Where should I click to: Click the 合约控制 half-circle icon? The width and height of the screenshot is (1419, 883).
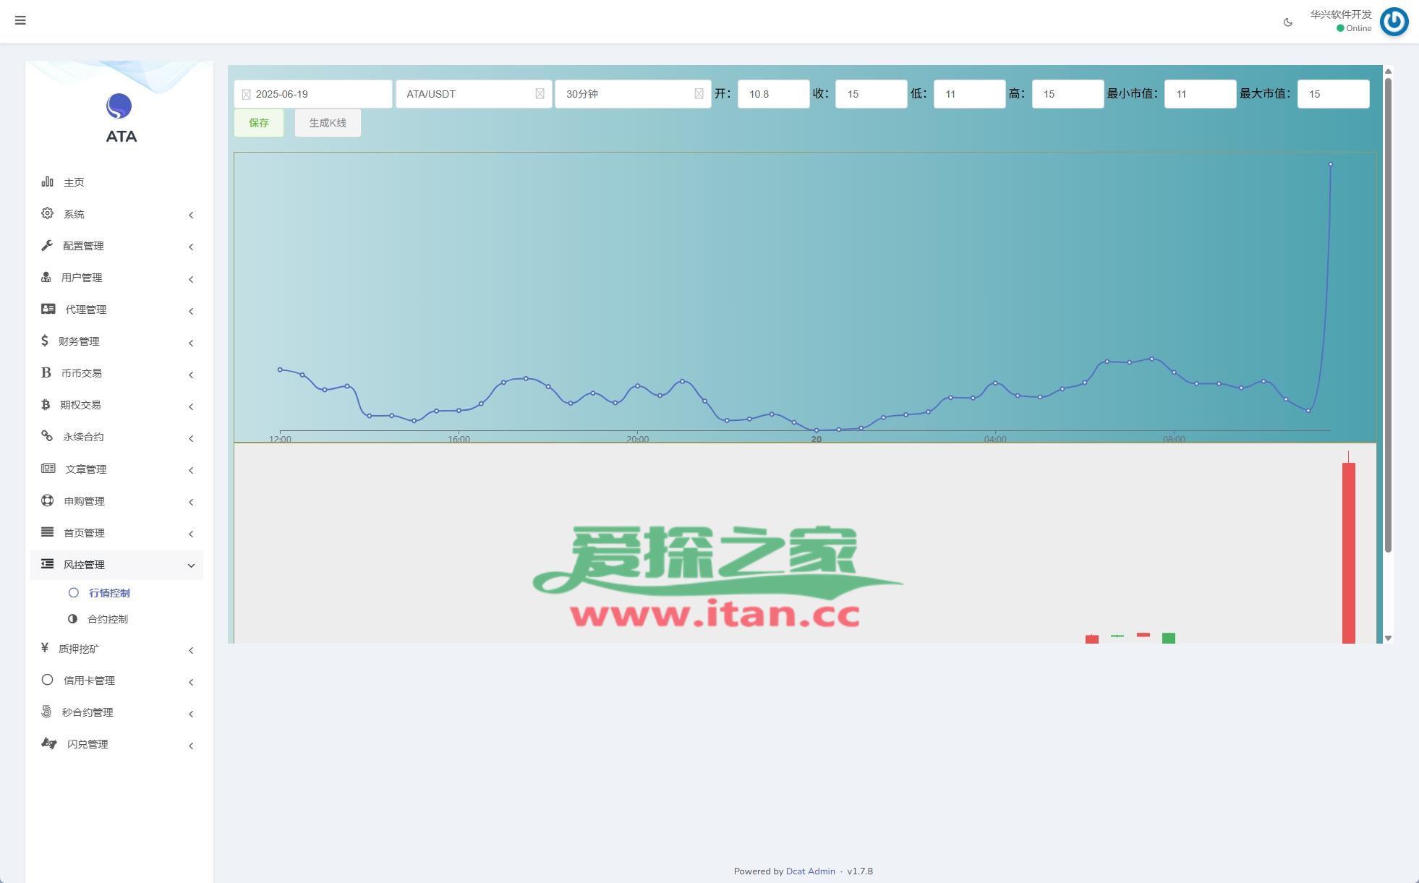pyautogui.click(x=72, y=619)
